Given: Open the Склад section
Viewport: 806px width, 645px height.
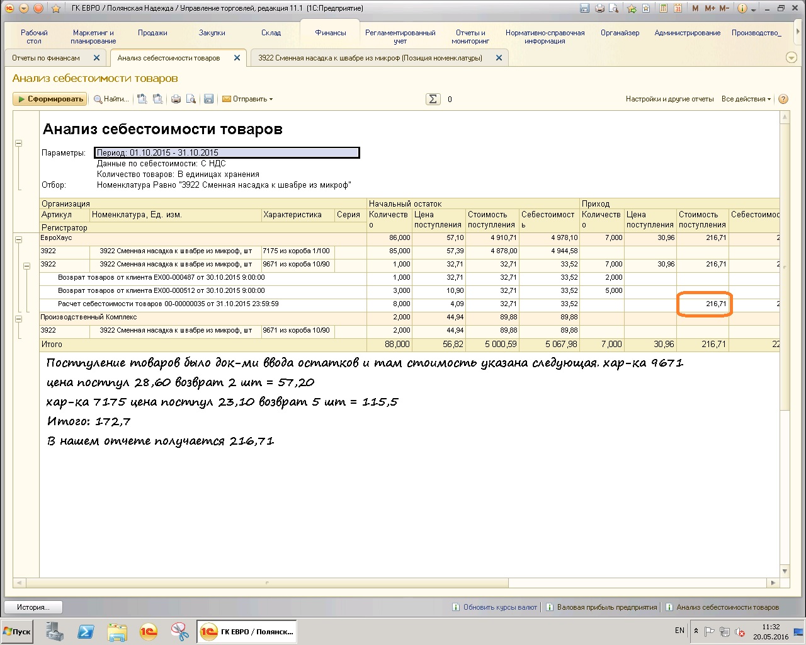Looking at the screenshot, I should [271, 33].
